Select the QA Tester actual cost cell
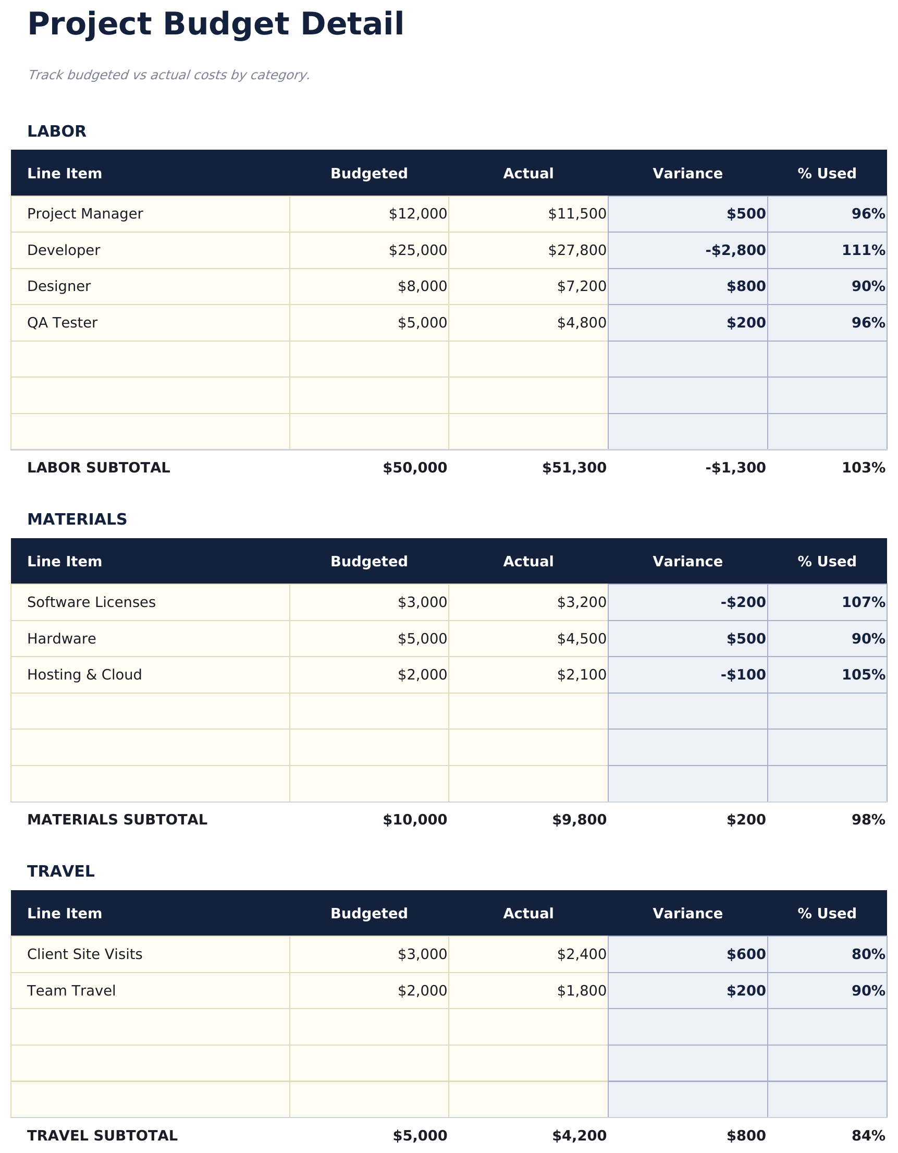 click(x=528, y=323)
